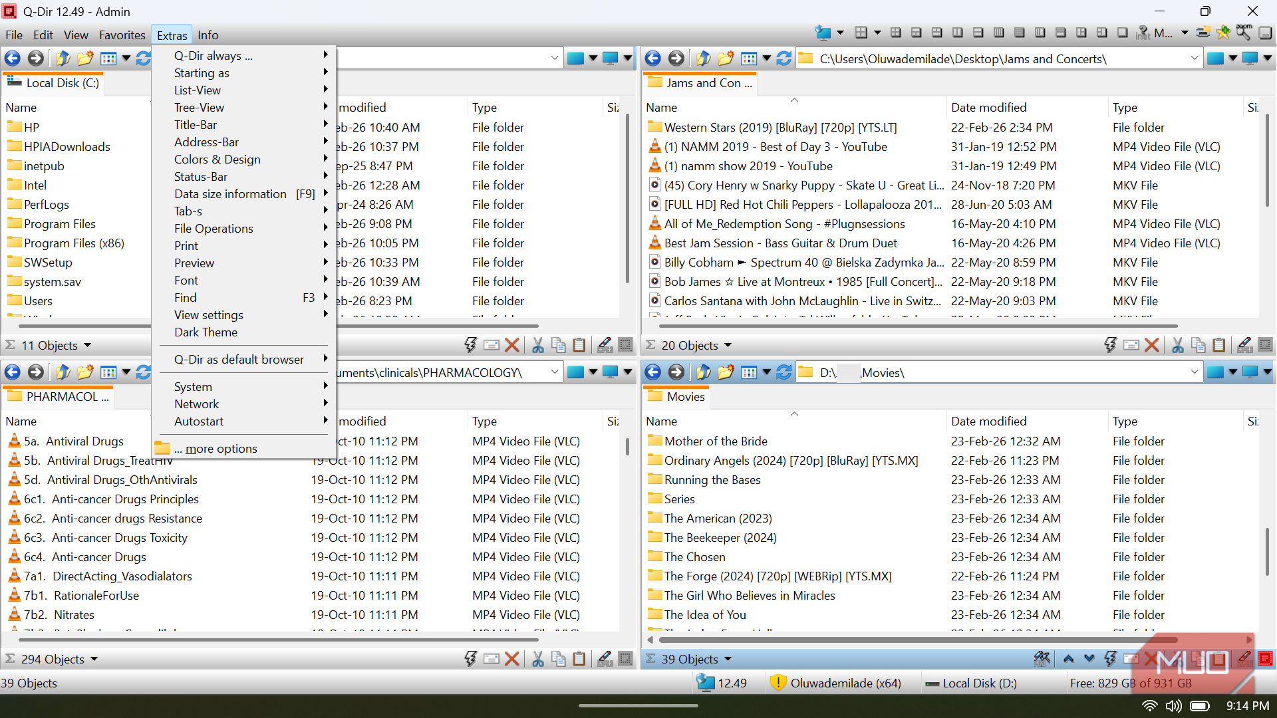Viewport: 1277px width, 718px height.
Task: Create new folder in Jams and Concerts pane
Action: [x=726, y=59]
